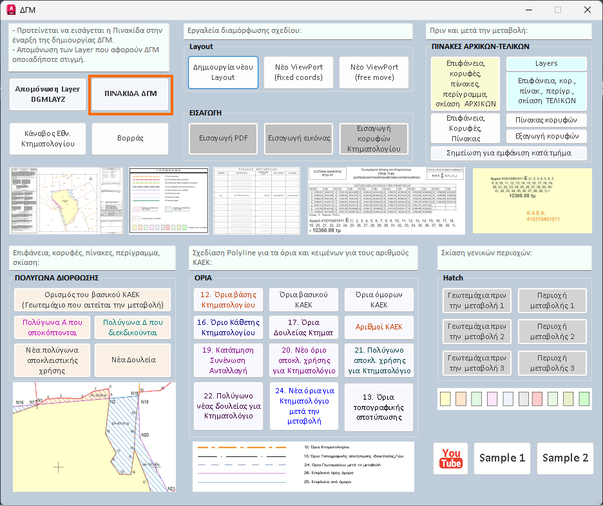Select Πολύγωνα Α που αποκόπτονται

point(52,327)
